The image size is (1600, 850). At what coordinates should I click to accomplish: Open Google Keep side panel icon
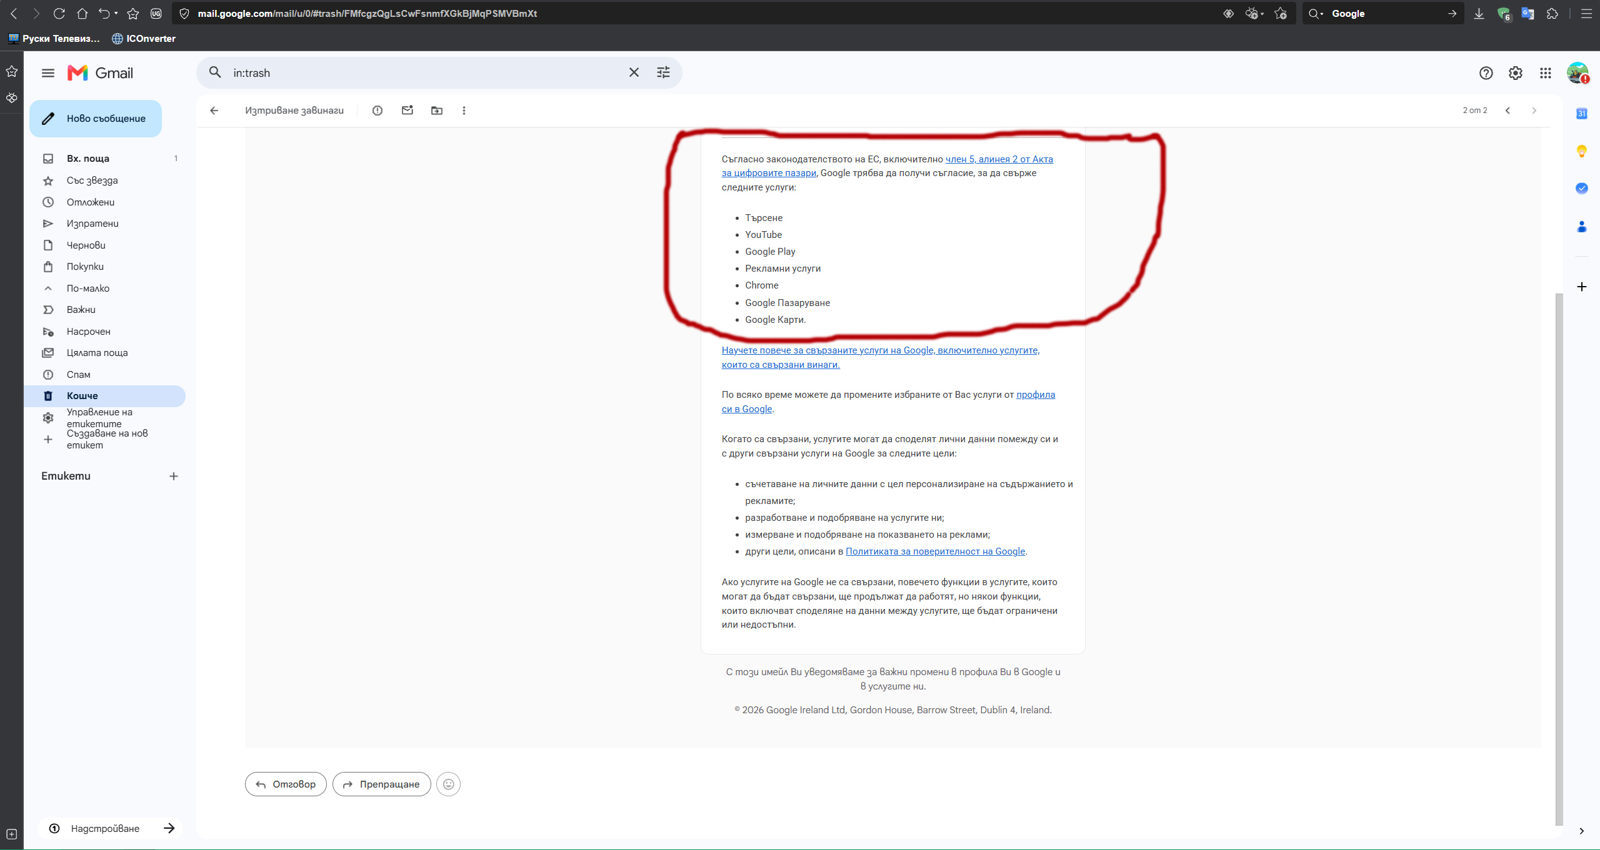[1582, 151]
